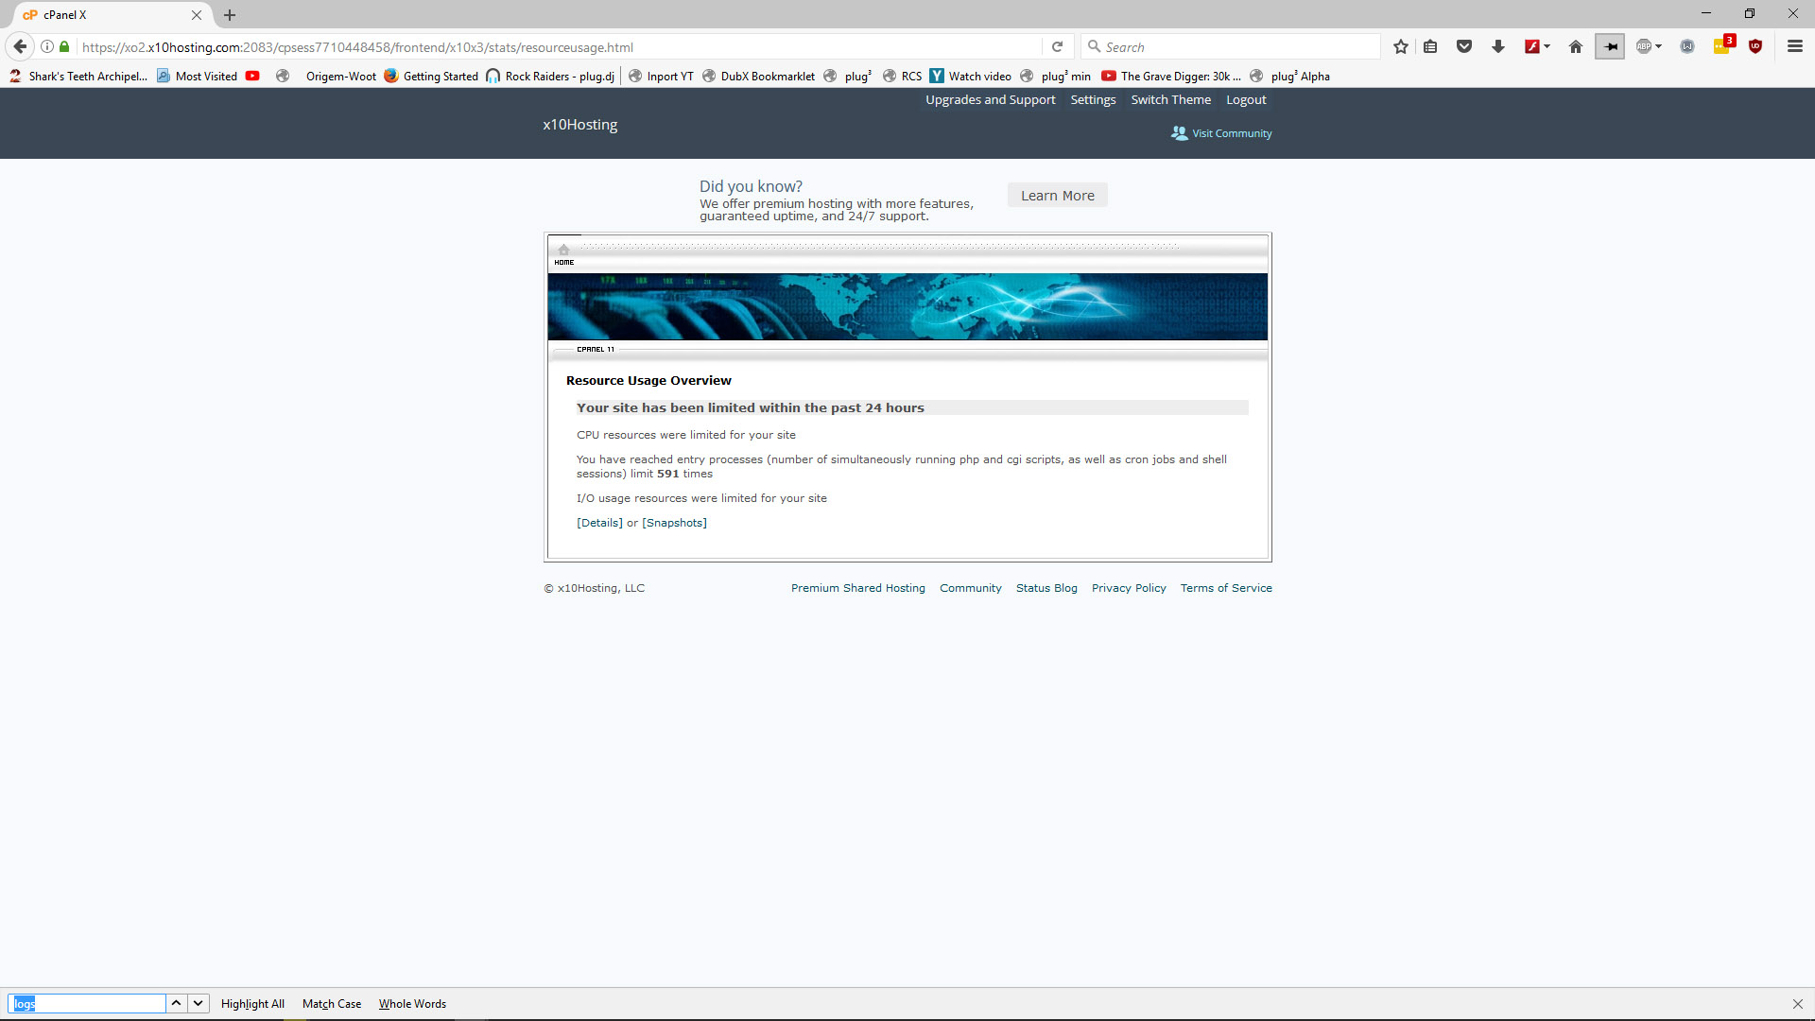This screenshot has width=1815, height=1021.
Task: Open Terms of Service footer link
Action: (1226, 588)
